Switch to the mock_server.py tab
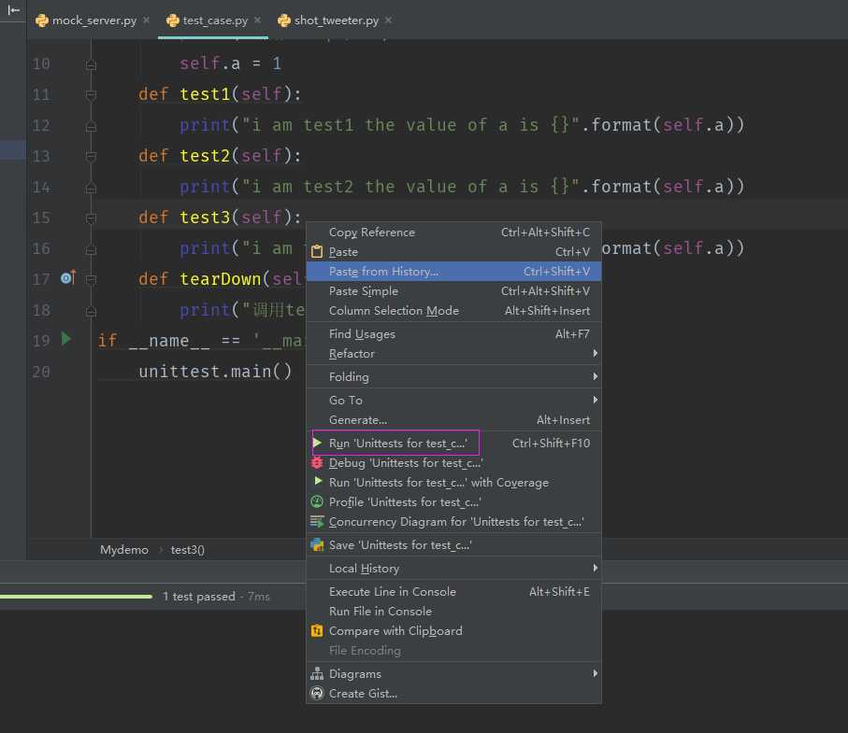 point(93,21)
